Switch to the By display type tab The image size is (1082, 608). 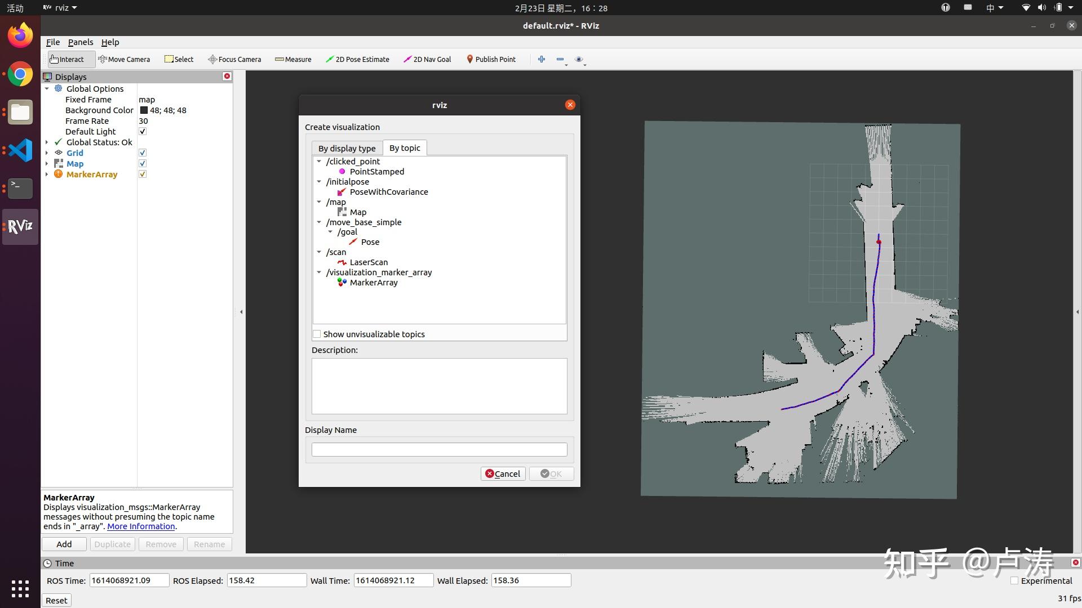point(347,149)
